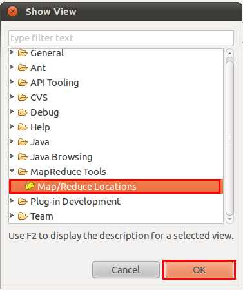
Task: Click the scrollbar up arrow
Action: (229, 53)
